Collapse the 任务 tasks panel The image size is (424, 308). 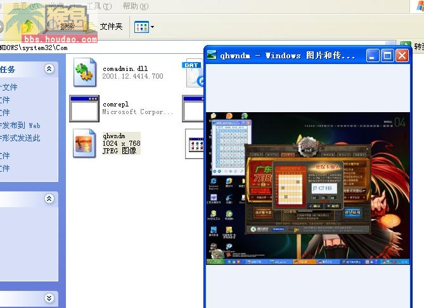49,68
